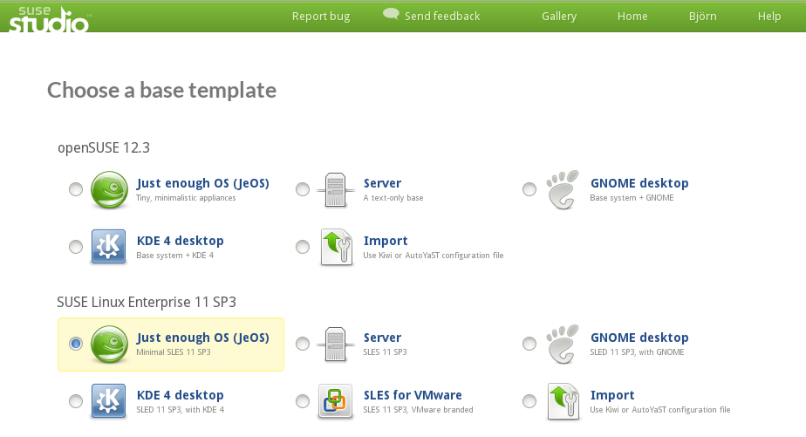Click the SUSE Studio logo
Viewport: 806px width, 437px height.
[x=49, y=19]
